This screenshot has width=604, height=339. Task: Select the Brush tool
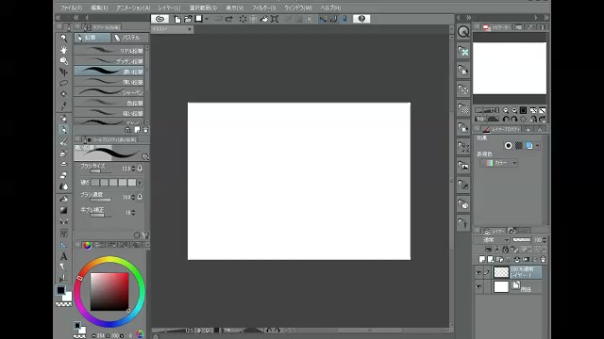[x=63, y=142]
